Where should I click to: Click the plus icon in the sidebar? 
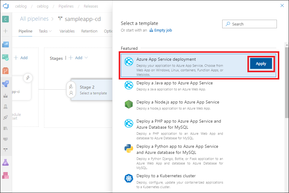5,31
